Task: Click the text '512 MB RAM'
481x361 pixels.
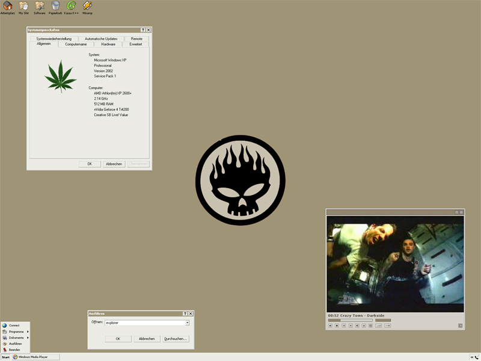Action: 103,104
